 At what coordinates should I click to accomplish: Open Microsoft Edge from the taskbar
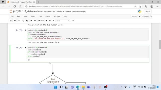click(78, 87)
